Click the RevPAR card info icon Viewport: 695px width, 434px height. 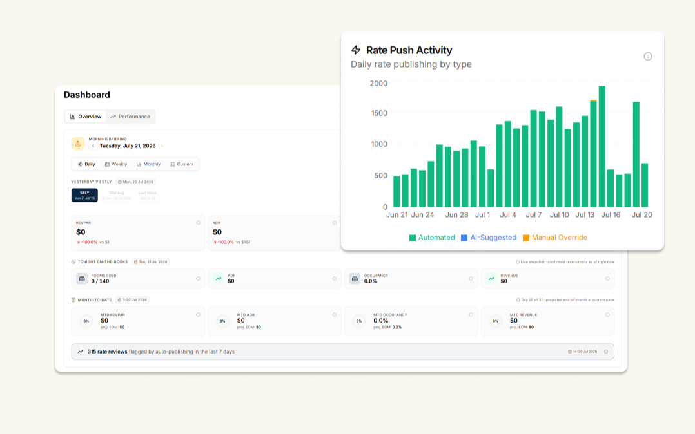(198, 223)
